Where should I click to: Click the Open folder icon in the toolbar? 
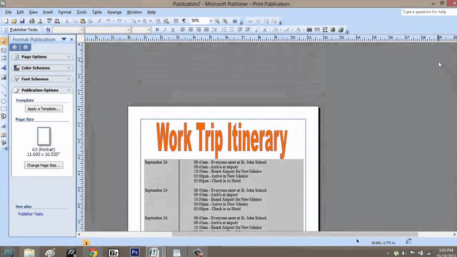click(14, 21)
